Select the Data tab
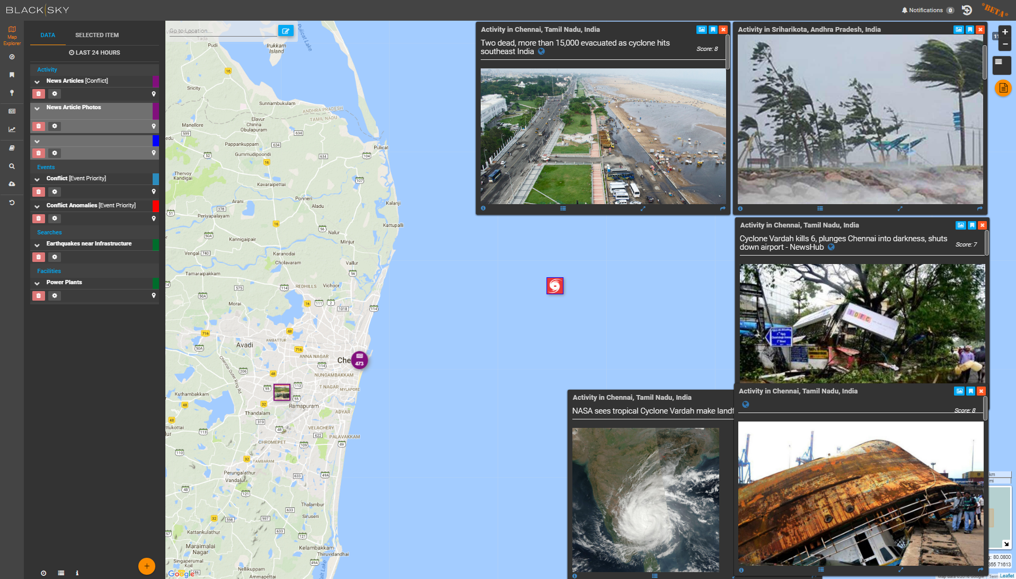The height and width of the screenshot is (579, 1016). (48, 35)
